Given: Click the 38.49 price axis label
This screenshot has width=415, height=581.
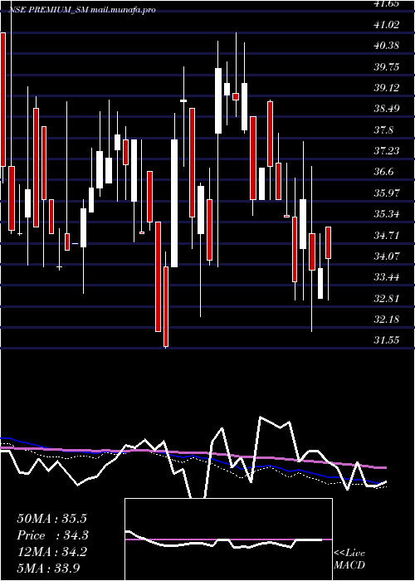Looking at the screenshot, I should point(387,109).
